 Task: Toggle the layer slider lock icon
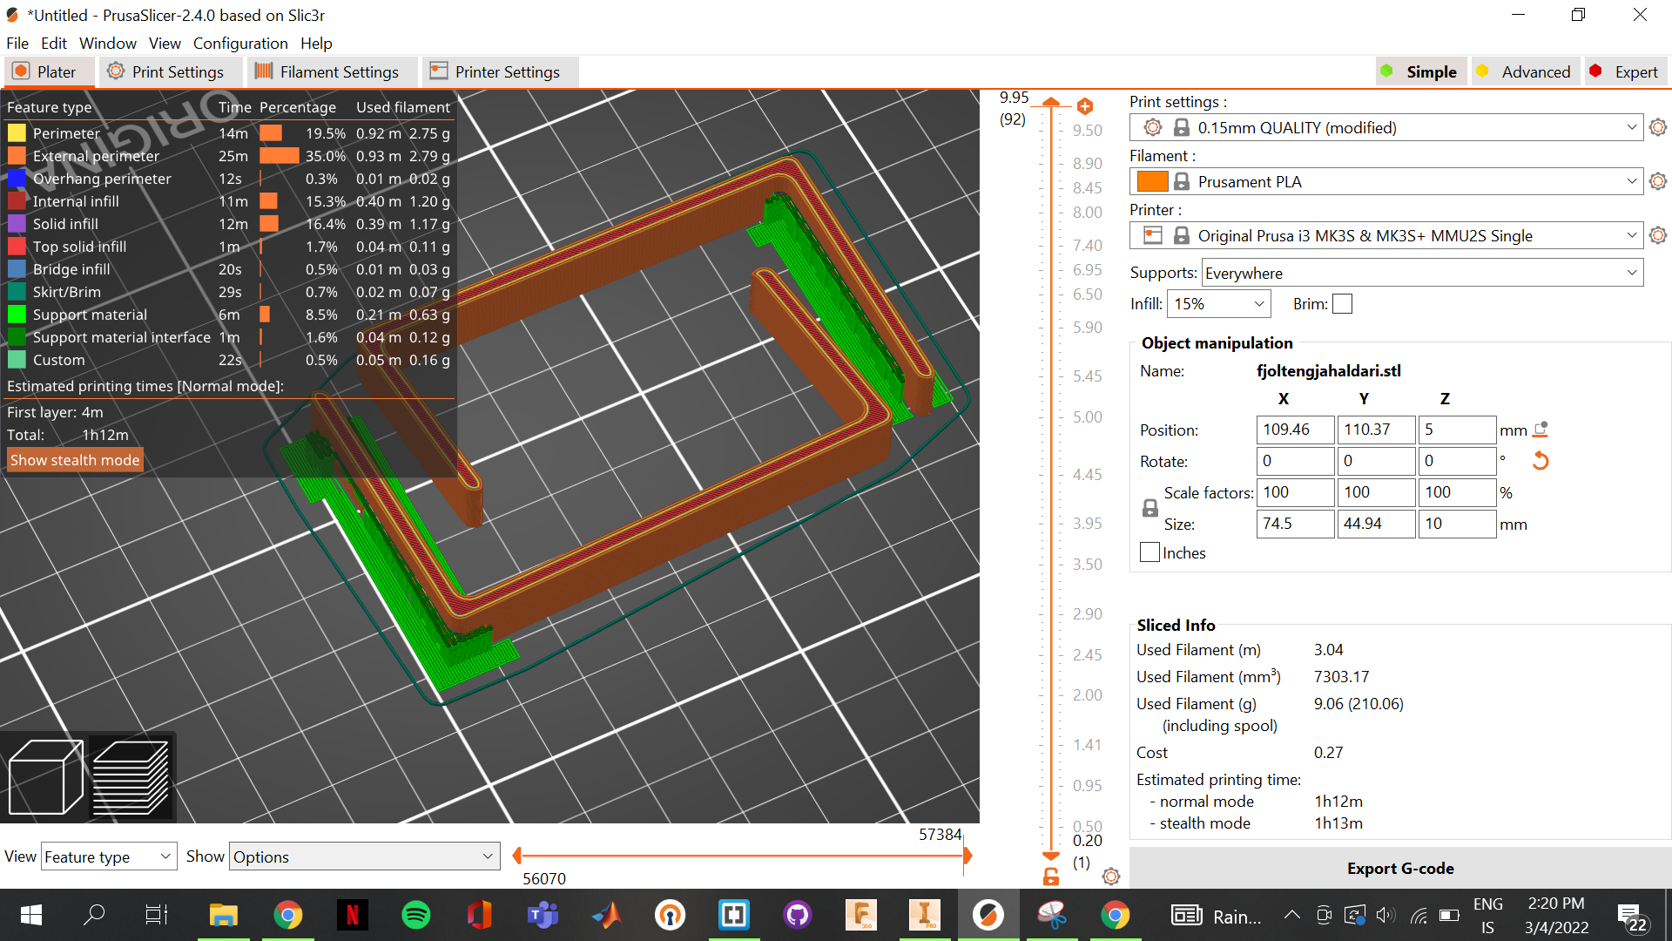point(1051,877)
